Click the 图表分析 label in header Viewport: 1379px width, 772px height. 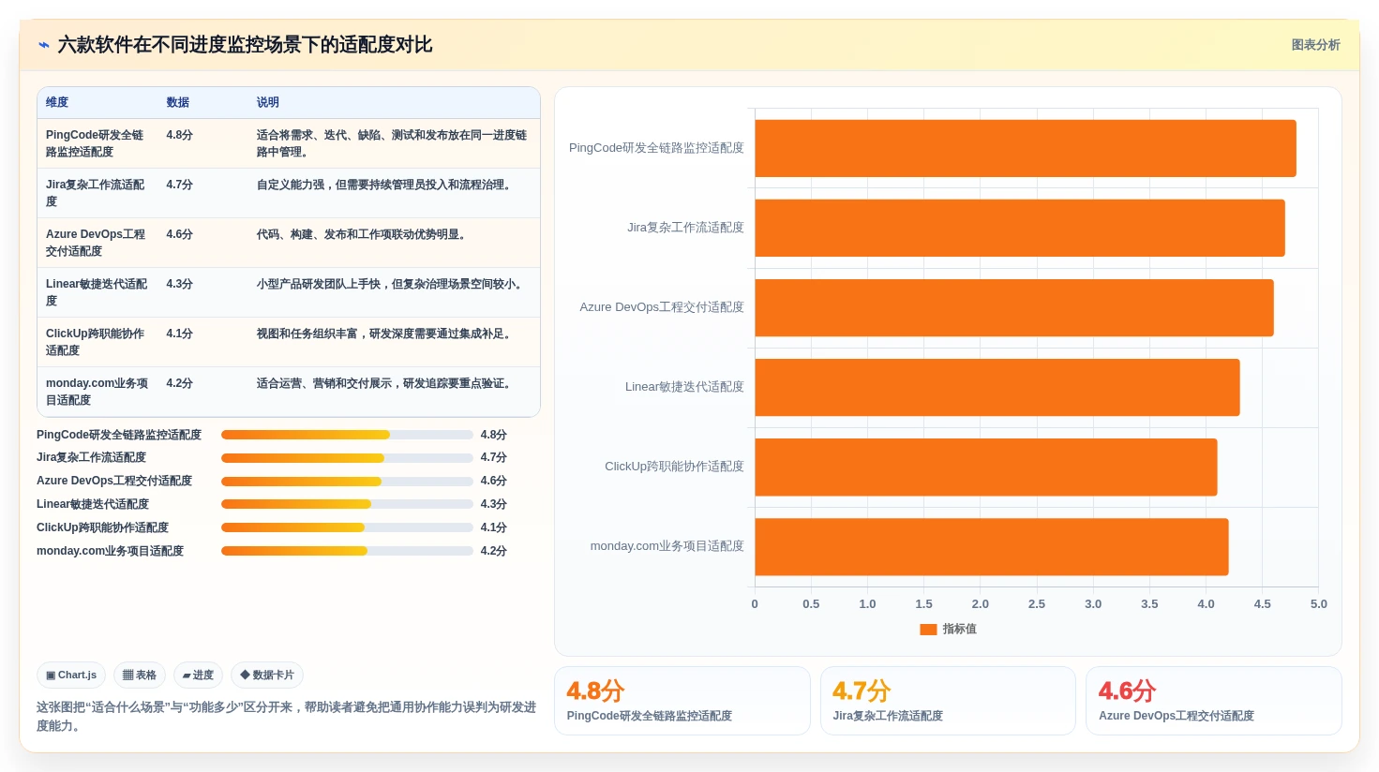1315,45
